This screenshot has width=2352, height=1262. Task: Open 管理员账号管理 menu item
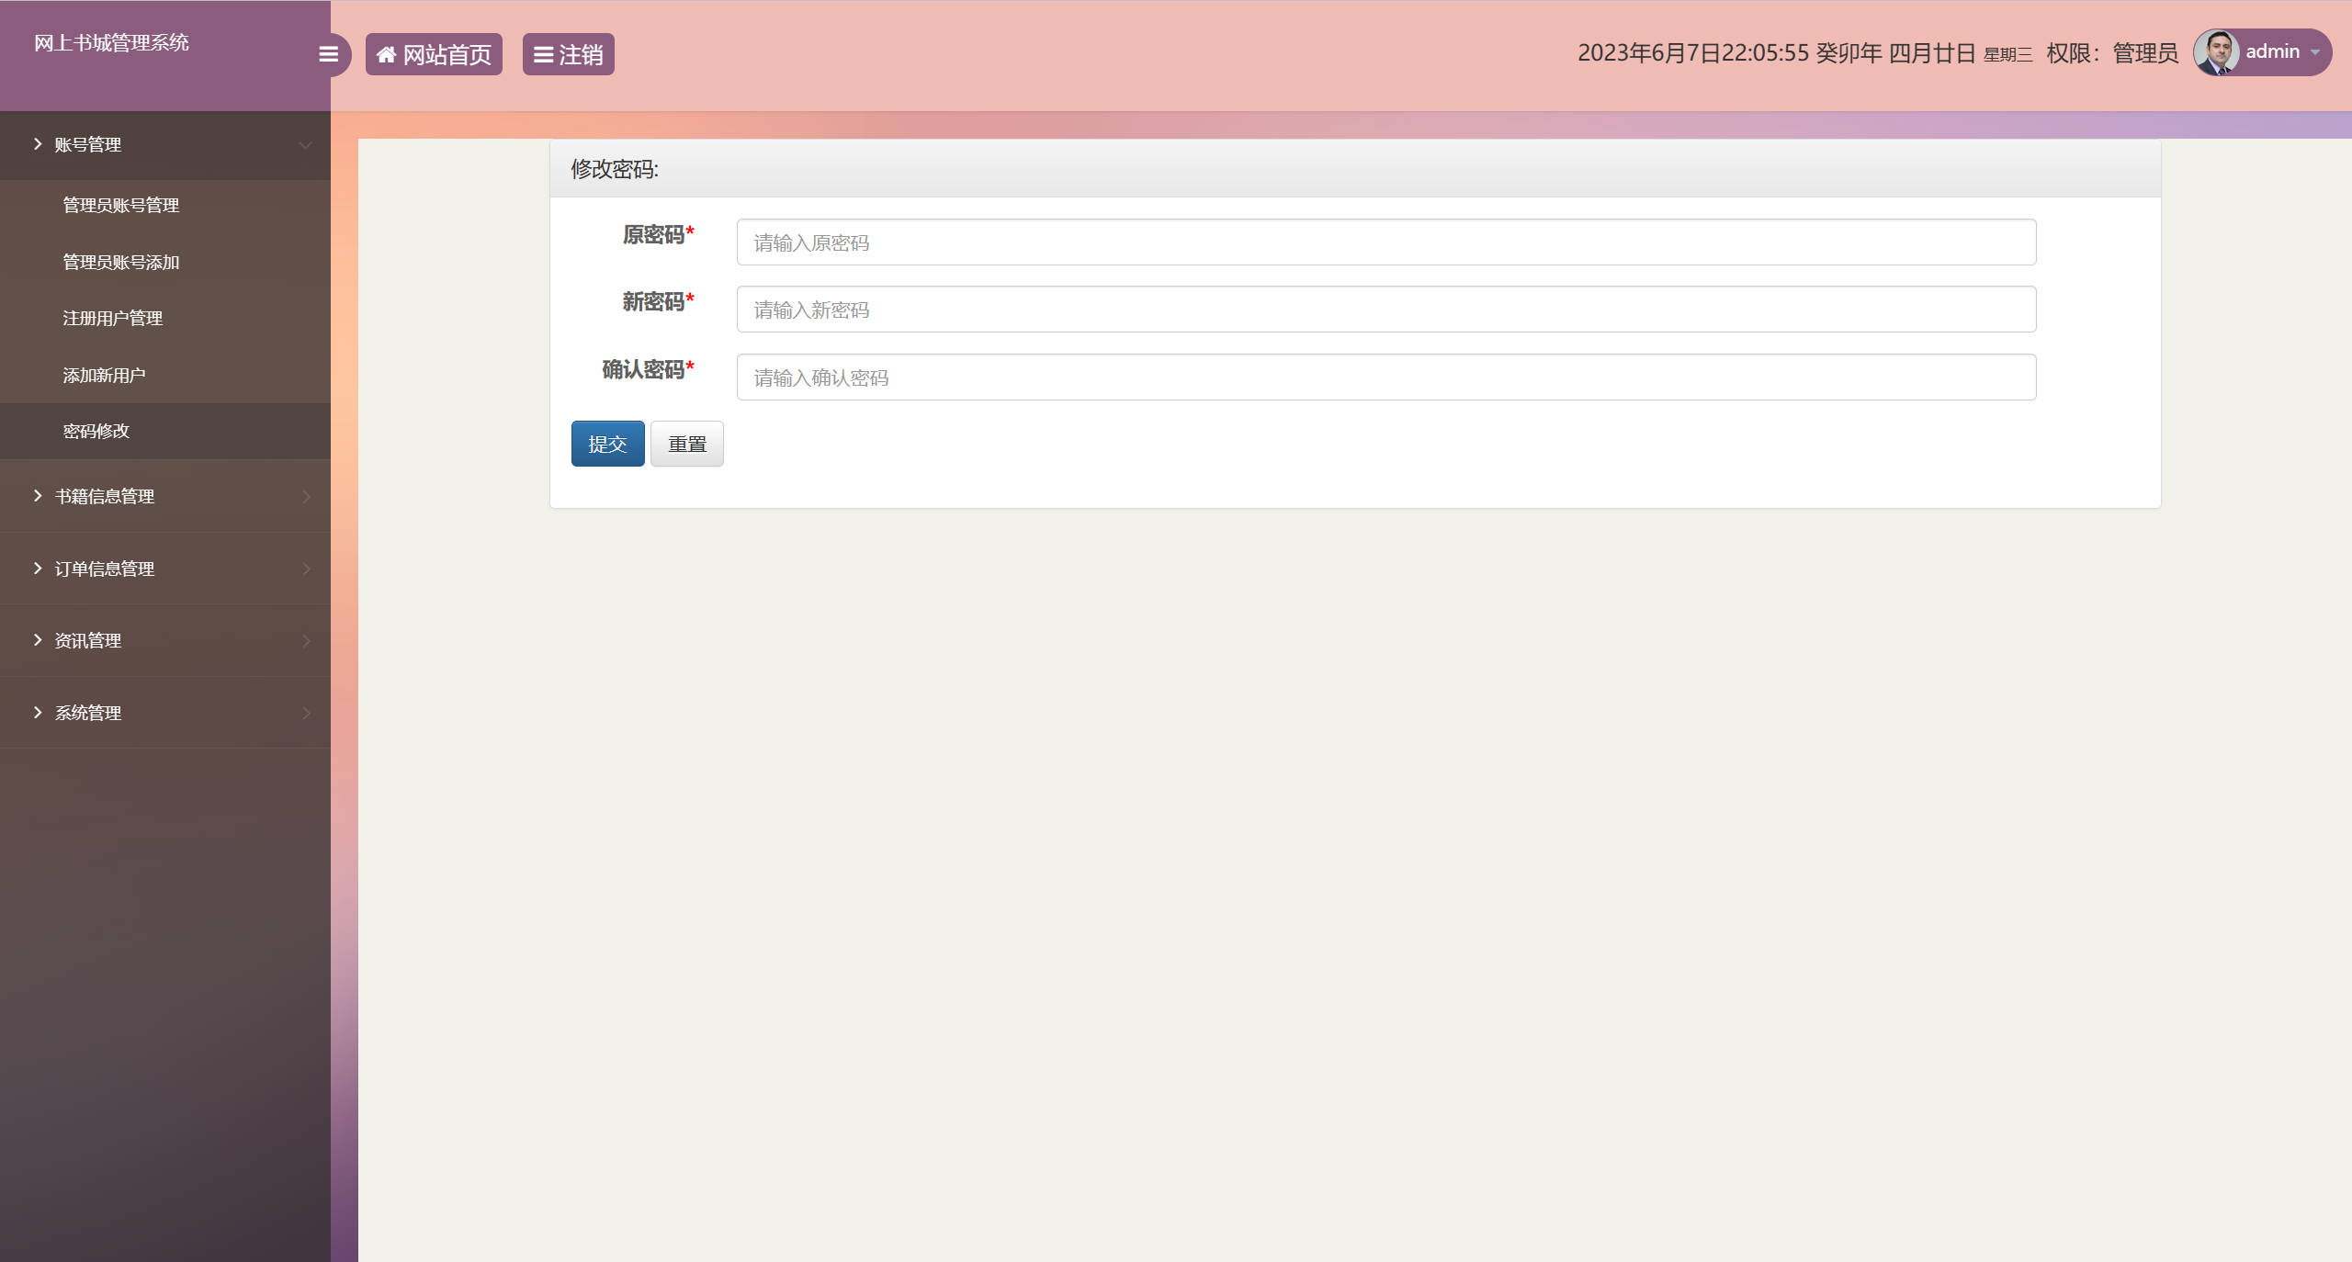pyautogui.click(x=120, y=205)
